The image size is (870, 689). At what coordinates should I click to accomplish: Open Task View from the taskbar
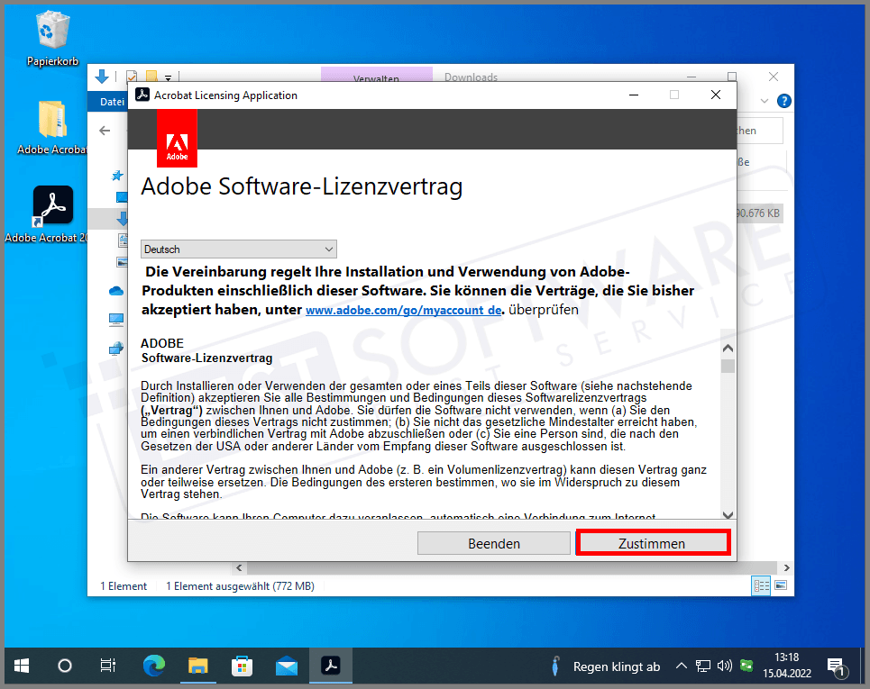108,666
